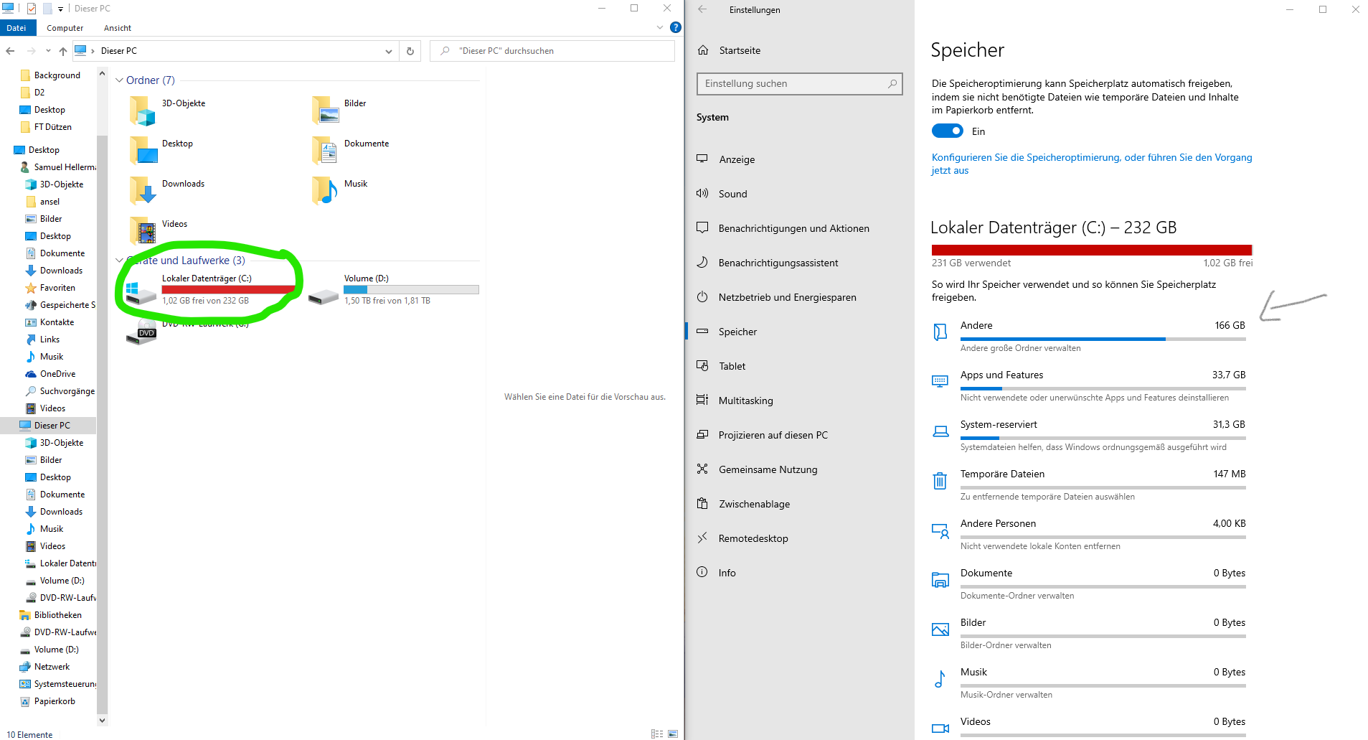The image size is (1368, 740).
Task: Open the Downloads folder icon in Ordner
Action: [x=143, y=191]
